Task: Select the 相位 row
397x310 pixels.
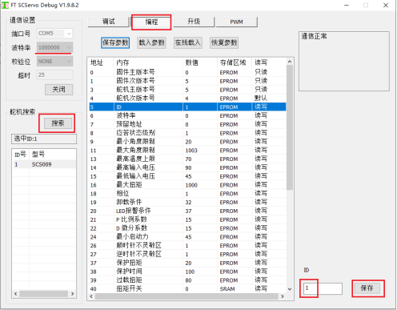Action: click(187, 194)
